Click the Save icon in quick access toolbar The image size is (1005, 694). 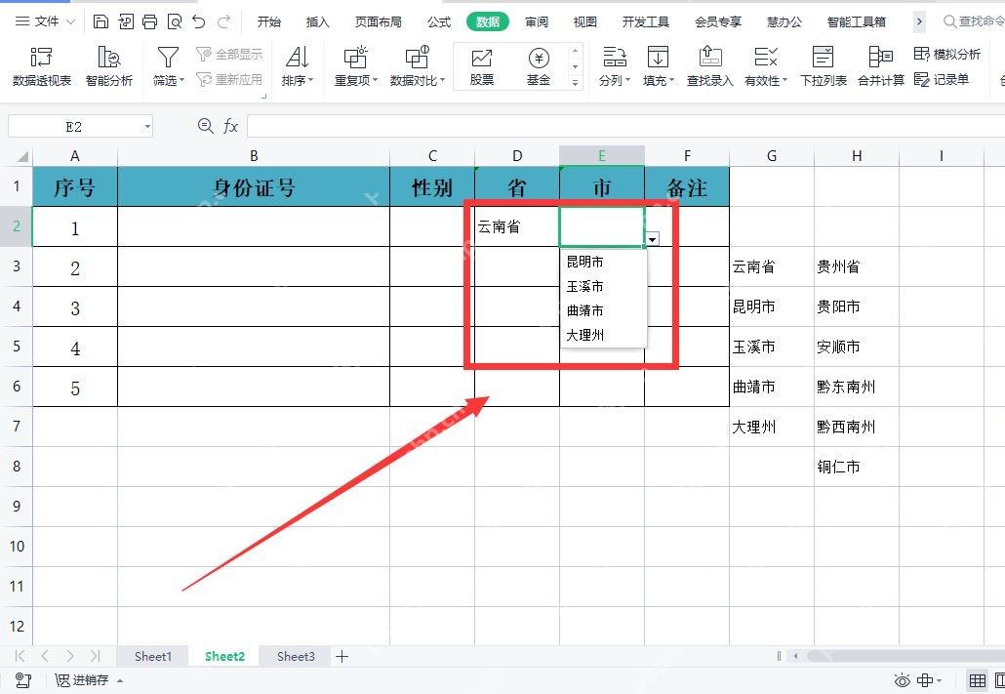point(100,21)
